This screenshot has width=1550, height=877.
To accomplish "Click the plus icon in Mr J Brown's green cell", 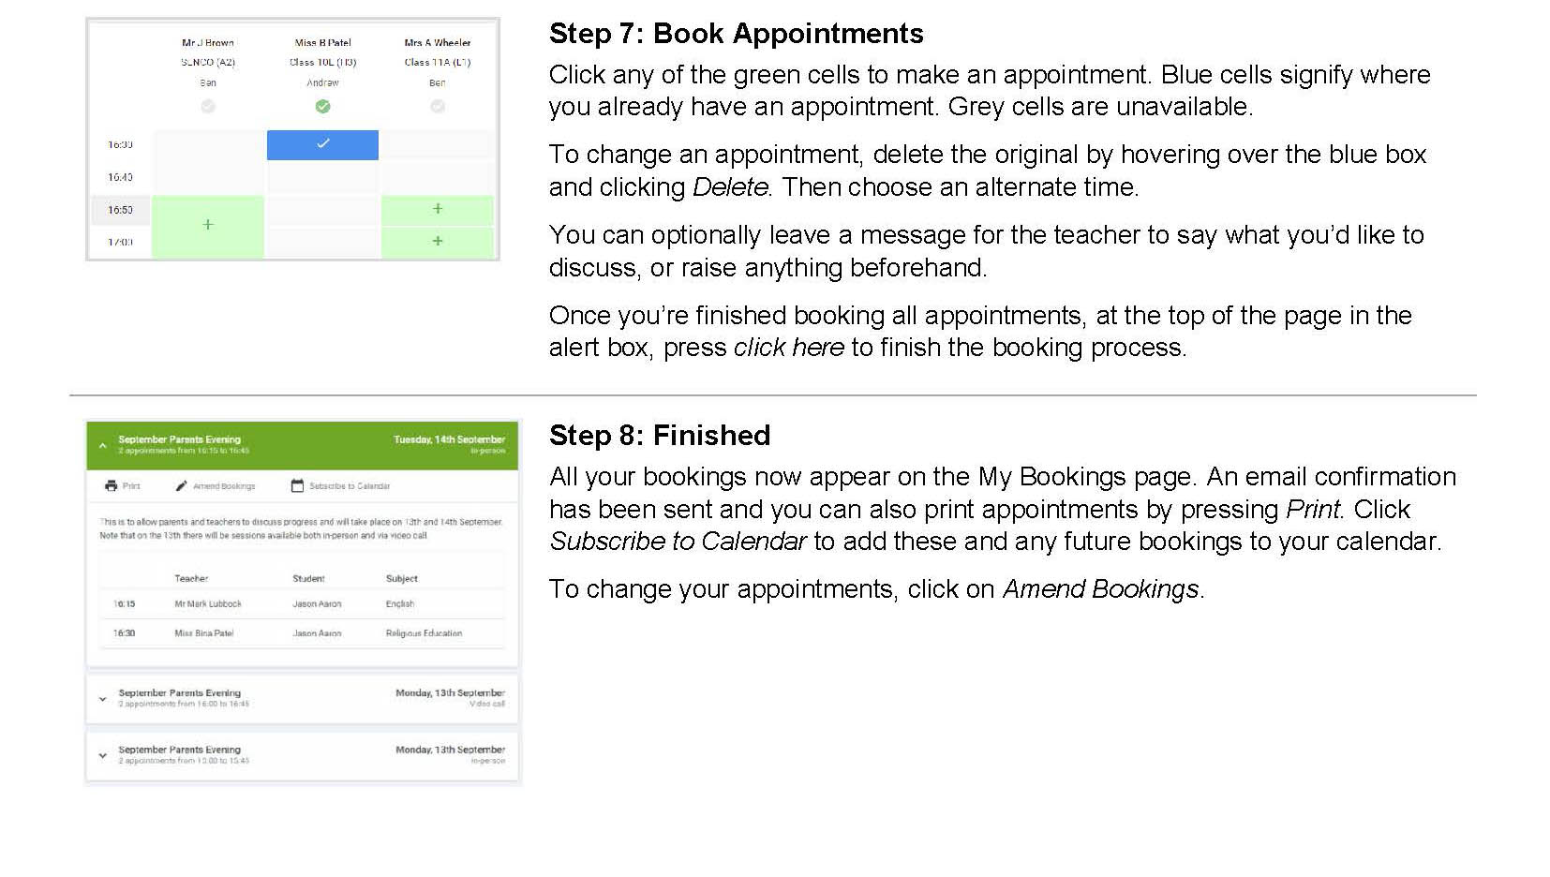I will (208, 225).
